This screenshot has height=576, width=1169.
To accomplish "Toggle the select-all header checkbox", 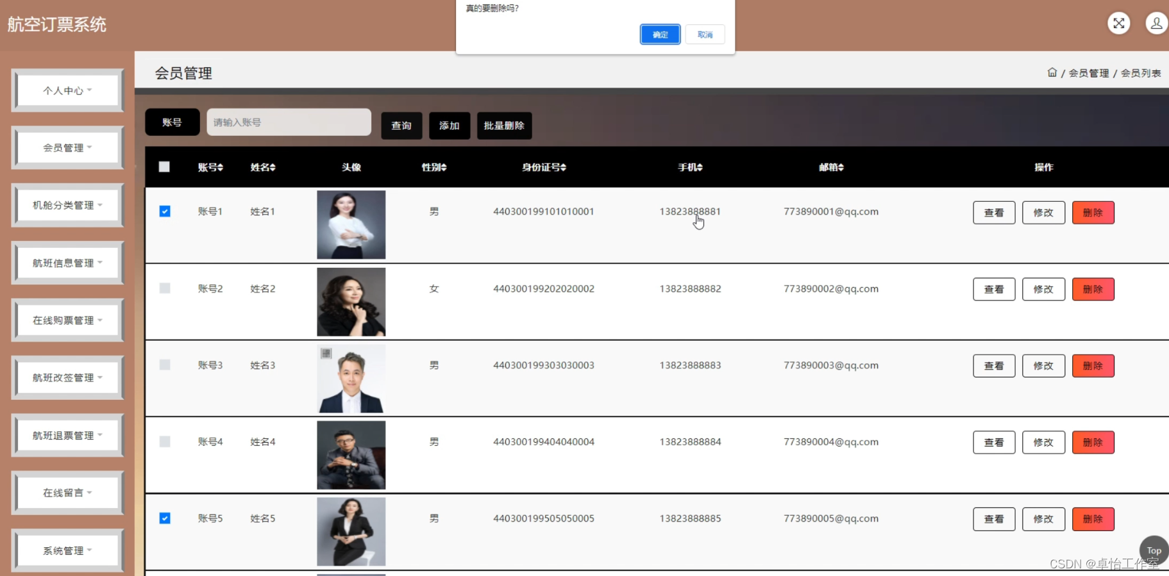I will 164,167.
